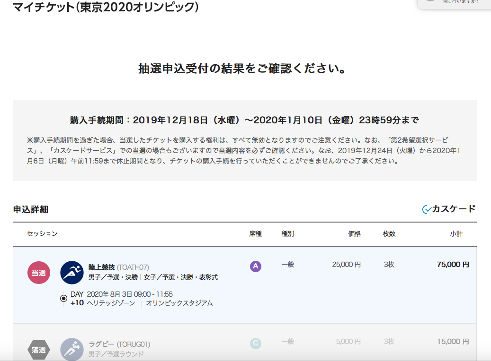This screenshot has height=361, width=491.
Task: Click the popup bubble at the top-right corner
Action: 455,4
